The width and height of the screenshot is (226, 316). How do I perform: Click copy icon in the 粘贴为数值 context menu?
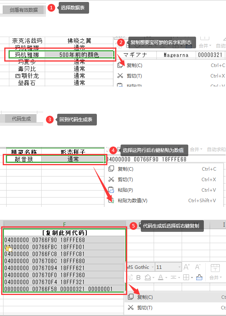[x=111, y=169]
